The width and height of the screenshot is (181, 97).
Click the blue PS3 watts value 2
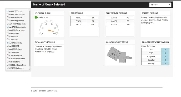(x=165, y=50)
